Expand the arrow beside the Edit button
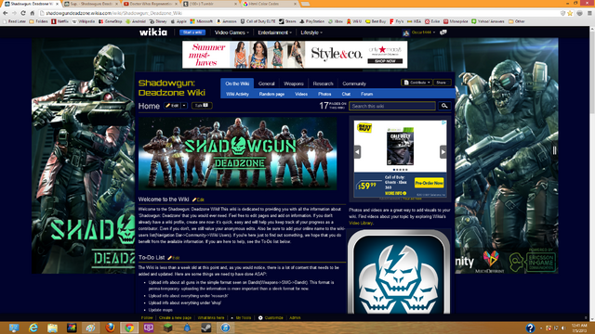 184,106
